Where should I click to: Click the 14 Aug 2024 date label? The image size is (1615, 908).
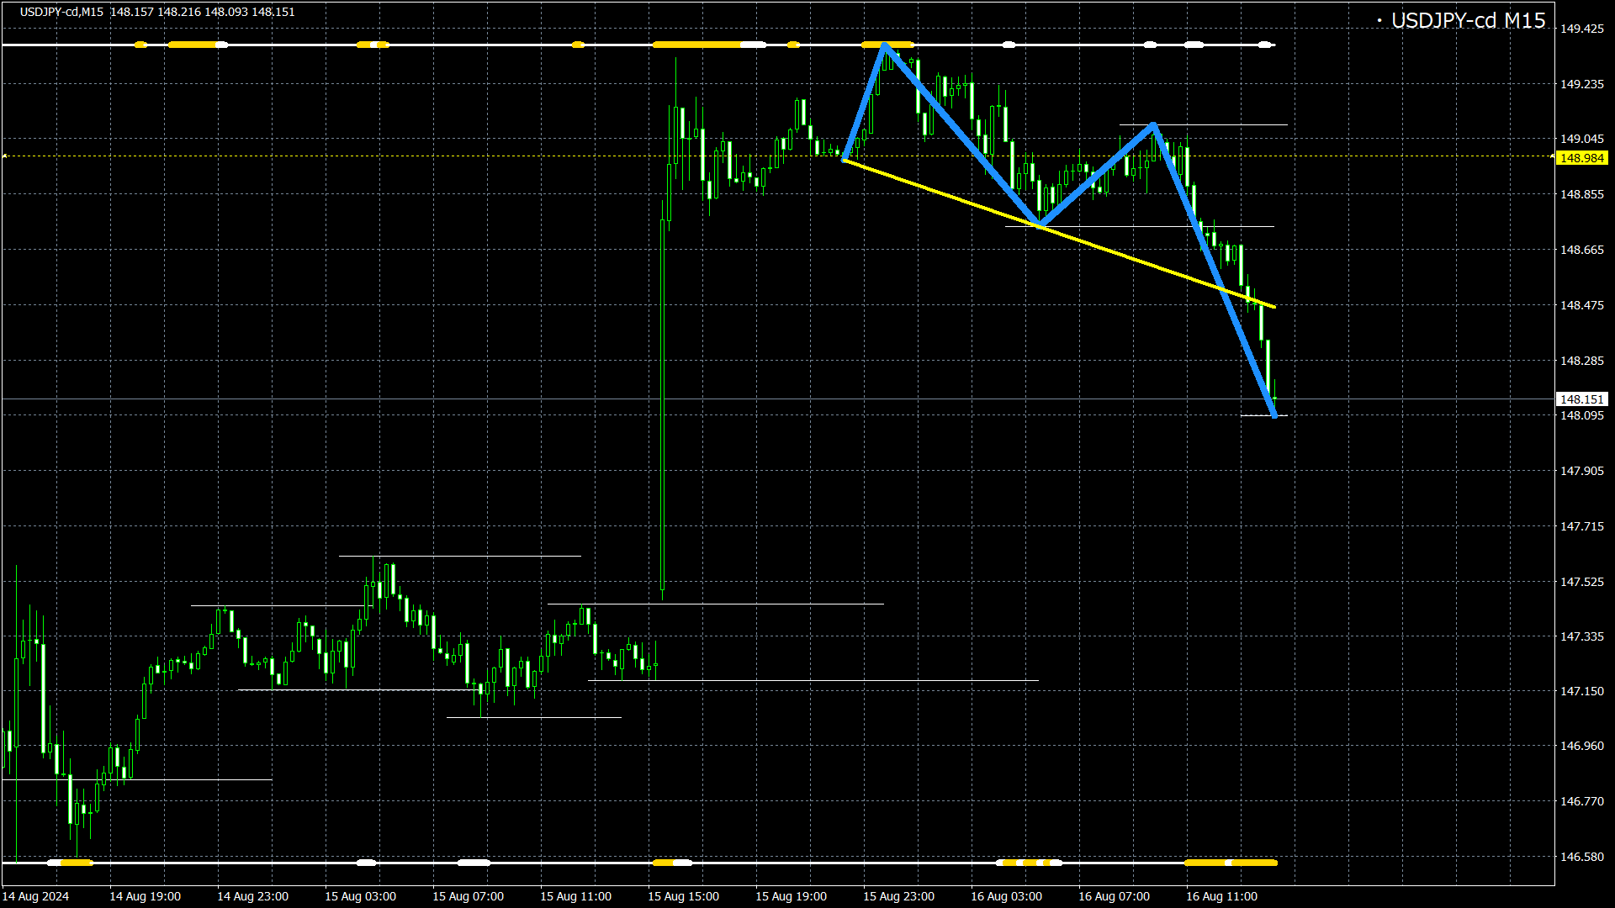pyautogui.click(x=36, y=896)
